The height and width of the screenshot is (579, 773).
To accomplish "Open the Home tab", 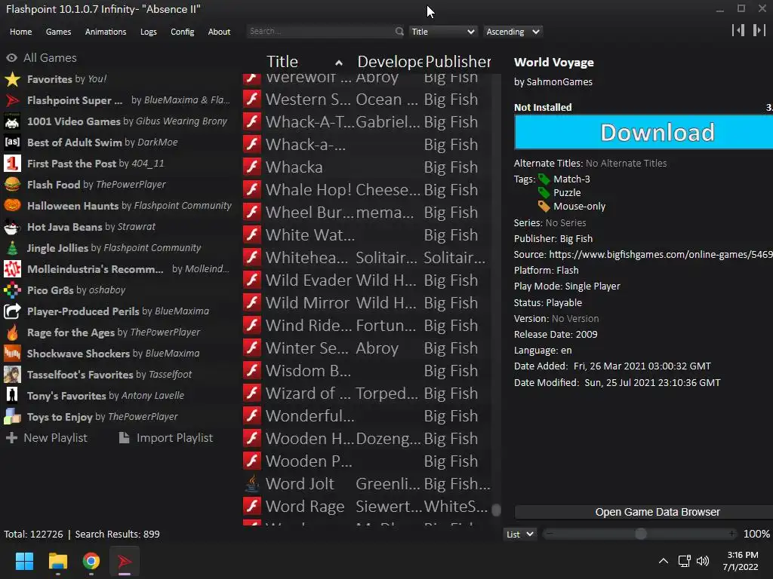I will click(20, 32).
